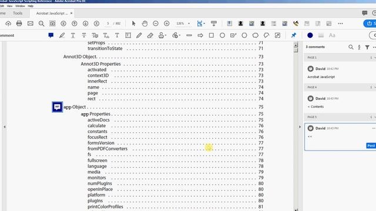Select the Text Callout tool
376x211 pixels.
point(233,35)
